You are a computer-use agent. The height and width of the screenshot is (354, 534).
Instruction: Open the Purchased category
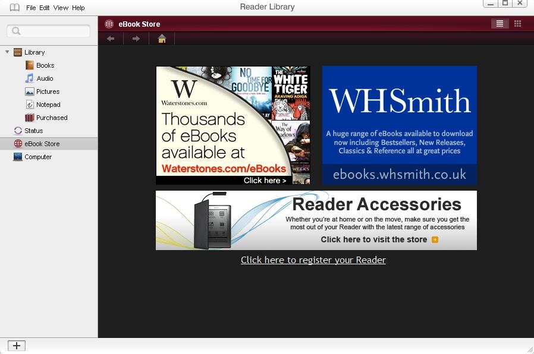click(x=52, y=118)
